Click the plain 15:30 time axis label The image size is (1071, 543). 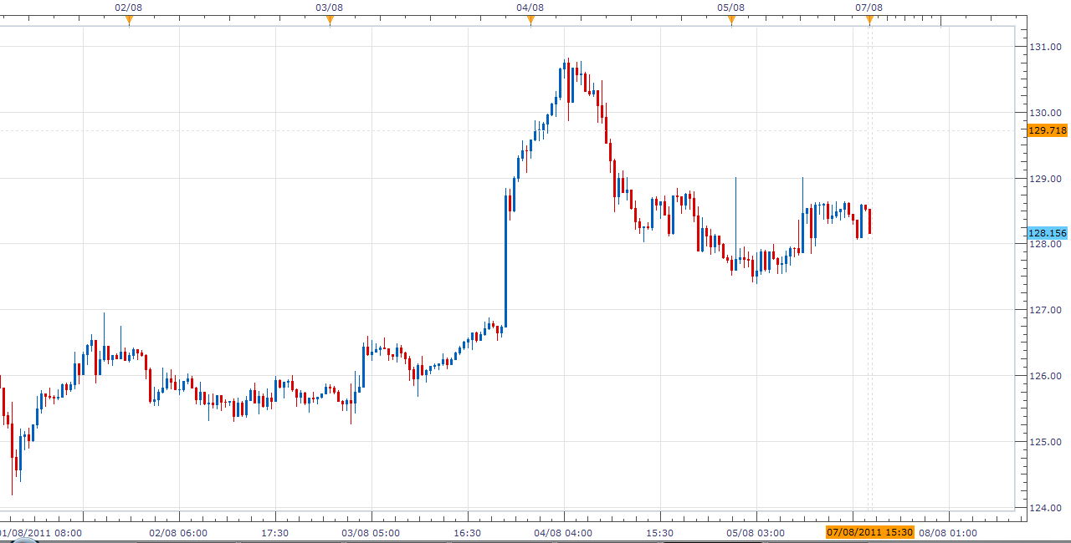660,533
